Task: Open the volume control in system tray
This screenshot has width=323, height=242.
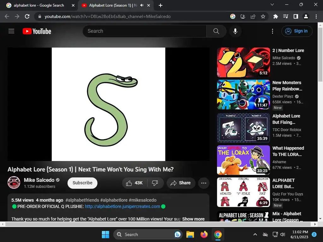Action: [x=283, y=234]
